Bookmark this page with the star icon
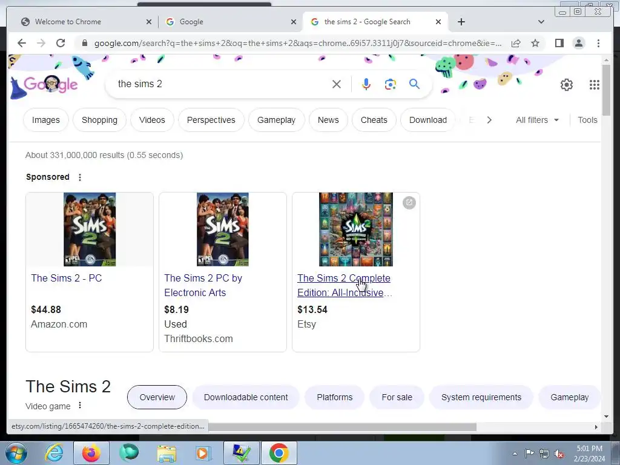The image size is (620, 465). 535,43
